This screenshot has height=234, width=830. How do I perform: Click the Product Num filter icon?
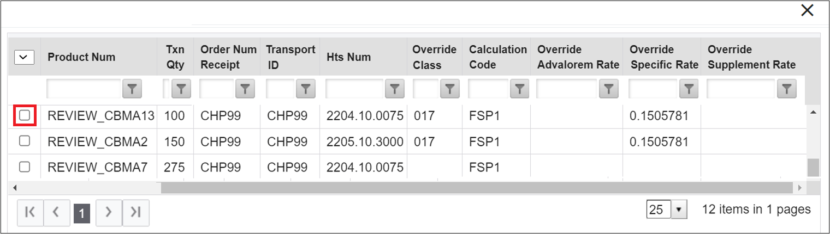coord(132,89)
